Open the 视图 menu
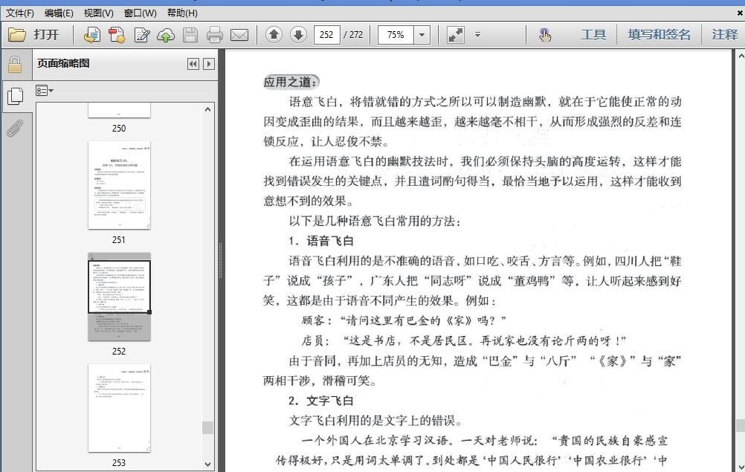This screenshot has width=745, height=472. [x=98, y=13]
